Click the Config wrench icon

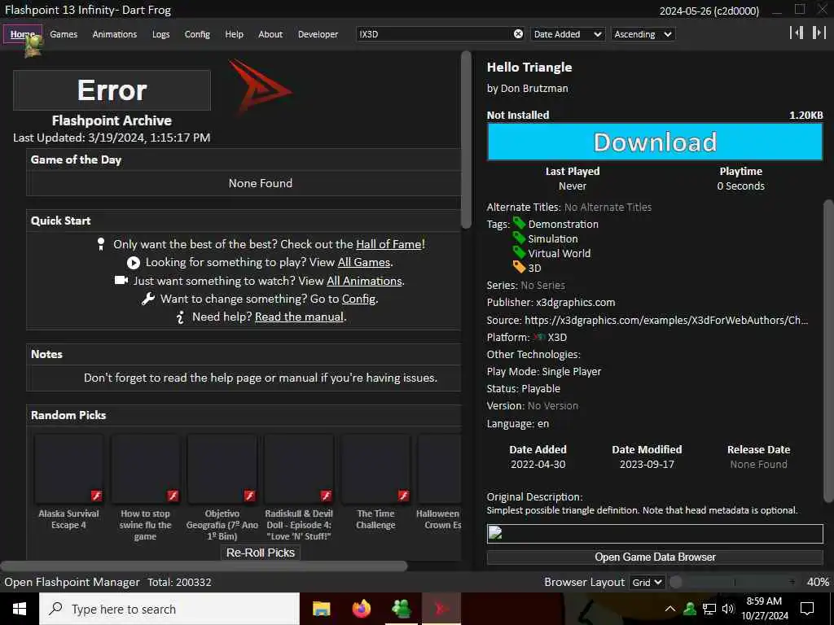pyautogui.click(x=148, y=299)
